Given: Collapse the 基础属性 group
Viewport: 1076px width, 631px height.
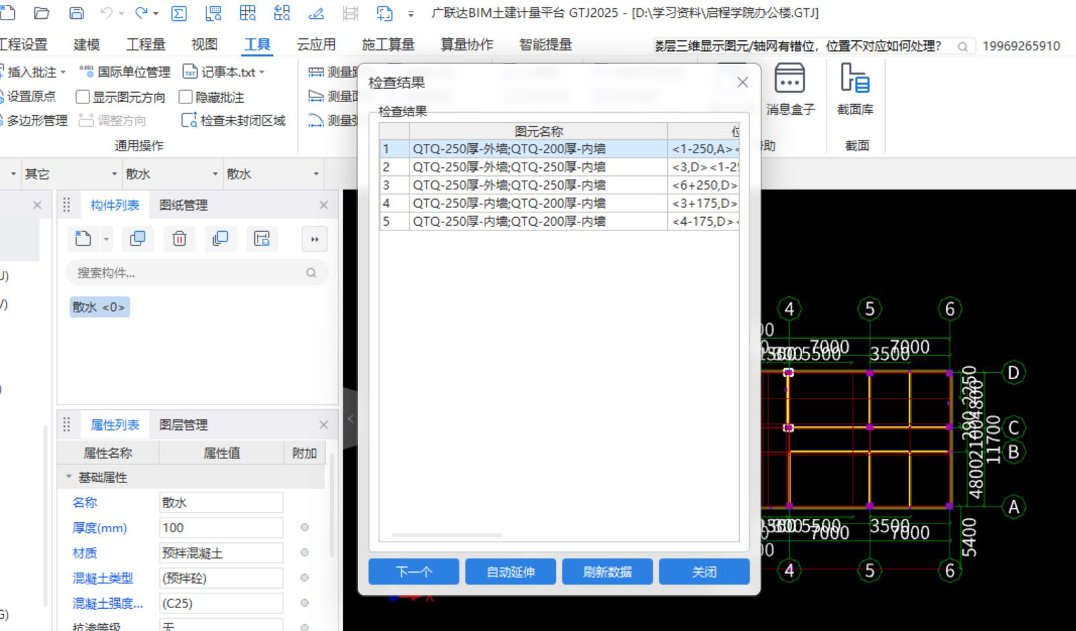Looking at the screenshot, I should (69, 477).
